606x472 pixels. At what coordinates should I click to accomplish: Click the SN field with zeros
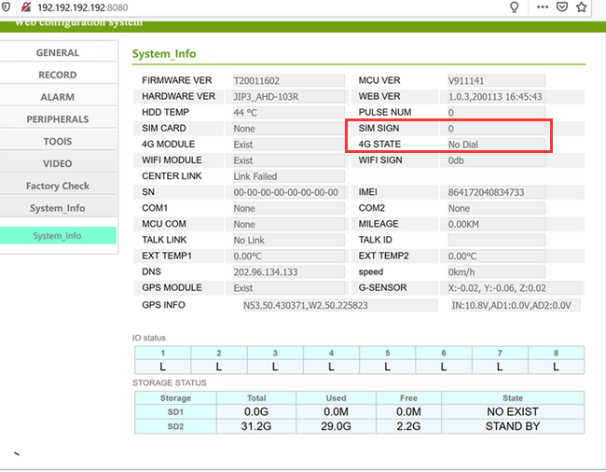289,192
